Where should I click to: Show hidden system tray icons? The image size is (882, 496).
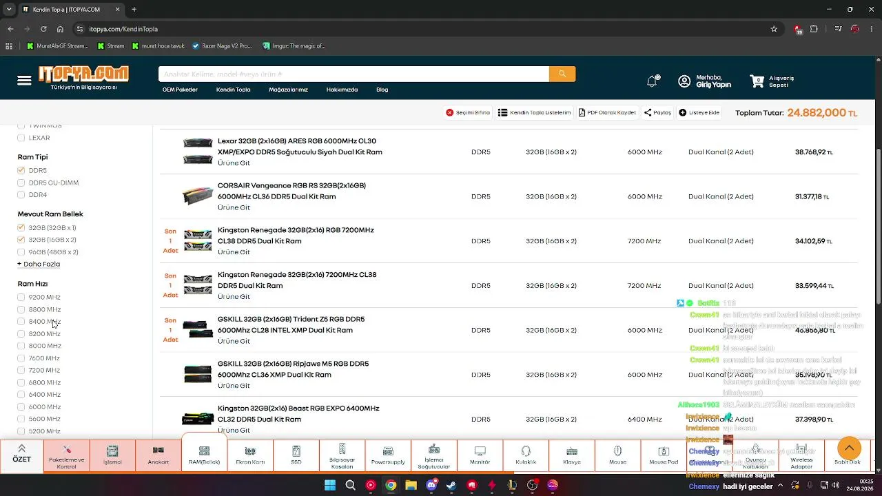click(779, 485)
